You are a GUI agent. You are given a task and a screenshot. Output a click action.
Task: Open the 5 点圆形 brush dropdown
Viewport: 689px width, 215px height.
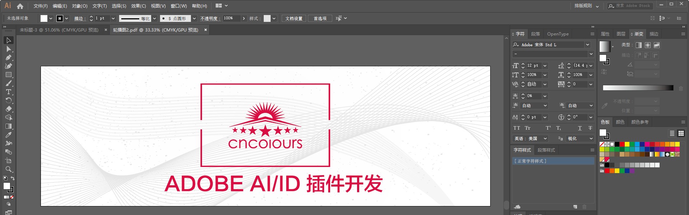click(x=194, y=18)
